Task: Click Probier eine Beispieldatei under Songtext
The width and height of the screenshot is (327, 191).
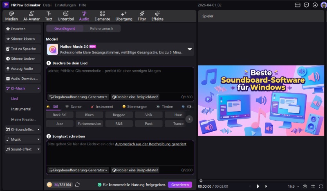Action: pos(135,170)
